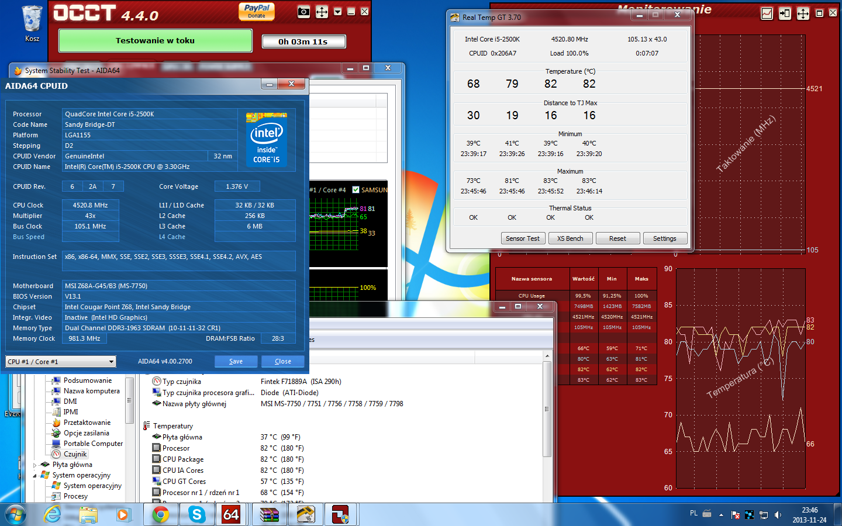
Task: Switch to the Real Temp taskbar icon
Action: click(x=305, y=515)
